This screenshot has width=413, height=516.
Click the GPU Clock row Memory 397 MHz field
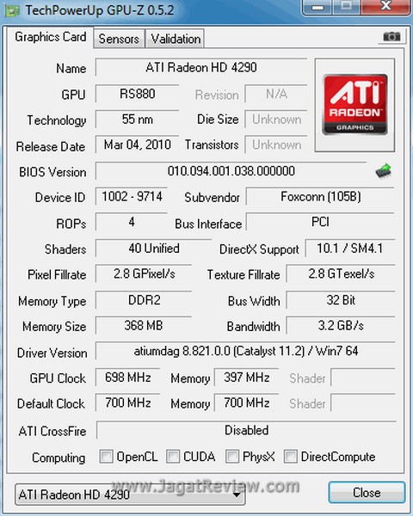pyautogui.click(x=247, y=378)
